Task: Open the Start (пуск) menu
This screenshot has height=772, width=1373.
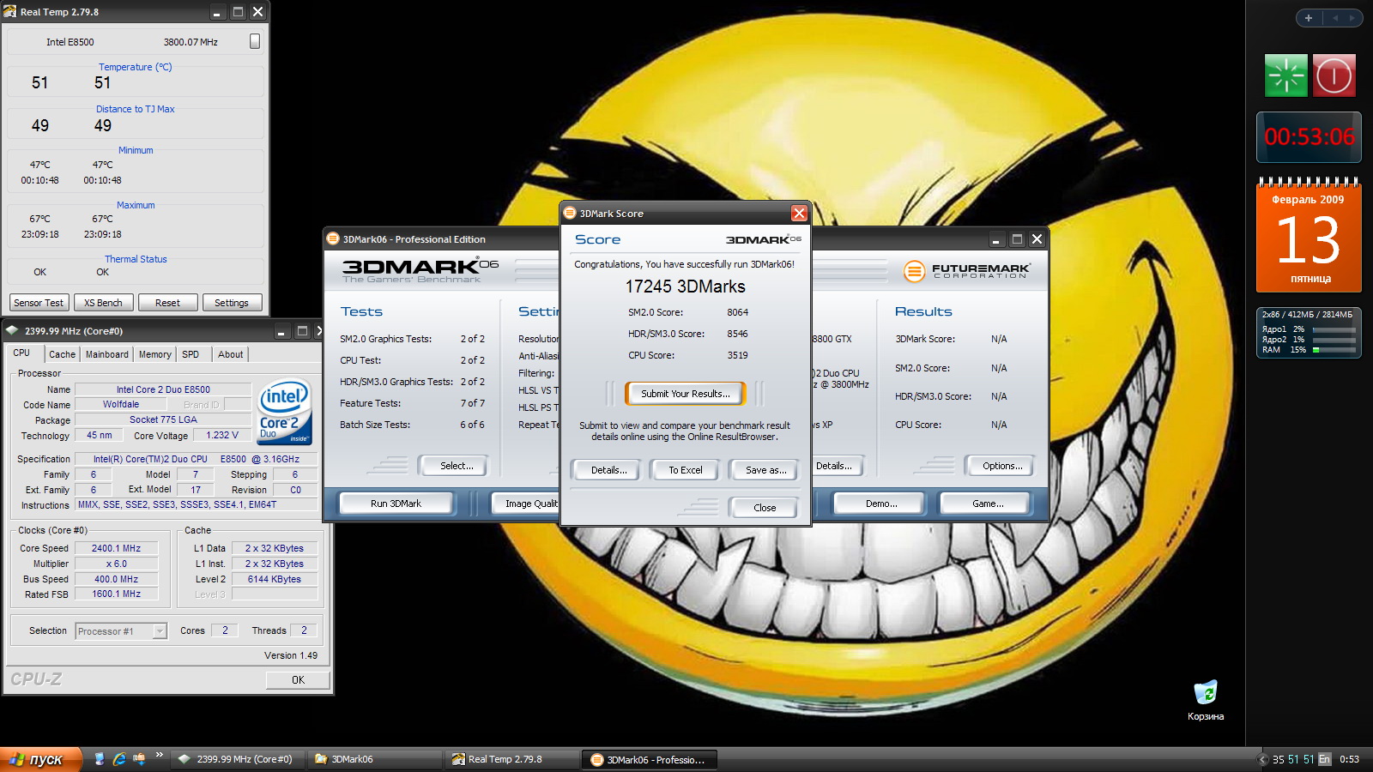Action: 41,759
